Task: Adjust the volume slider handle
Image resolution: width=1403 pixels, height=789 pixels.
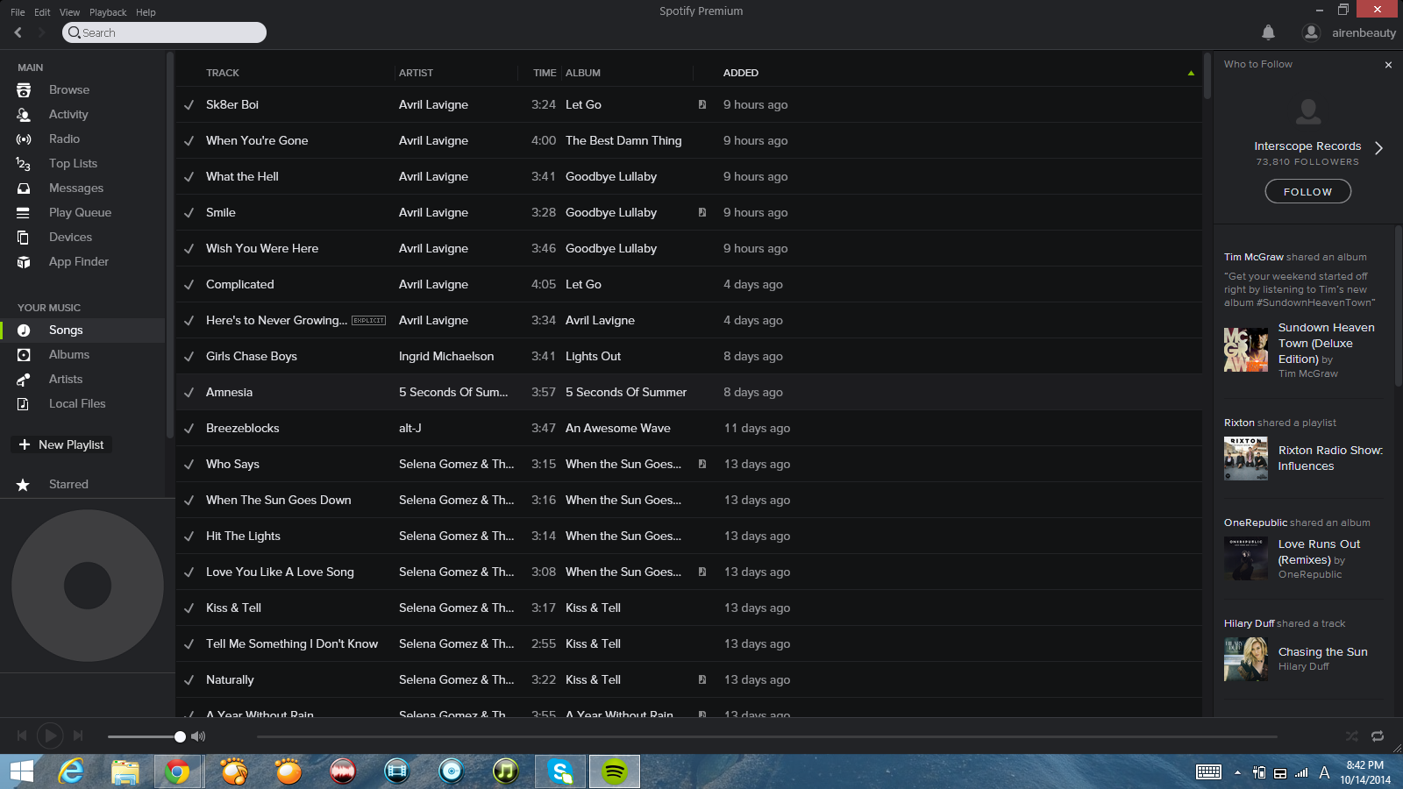Action: tap(180, 736)
